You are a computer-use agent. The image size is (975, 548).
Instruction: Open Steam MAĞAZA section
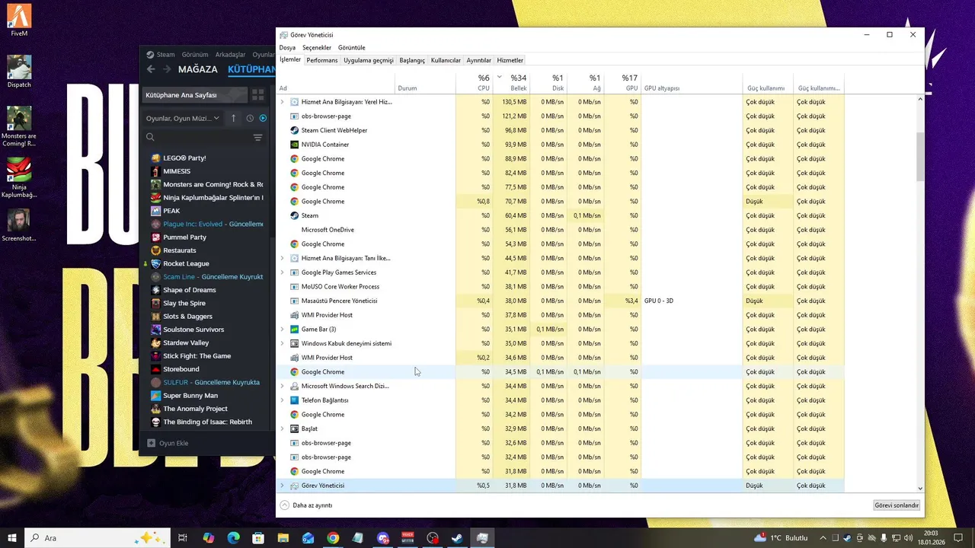click(x=198, y=69)
